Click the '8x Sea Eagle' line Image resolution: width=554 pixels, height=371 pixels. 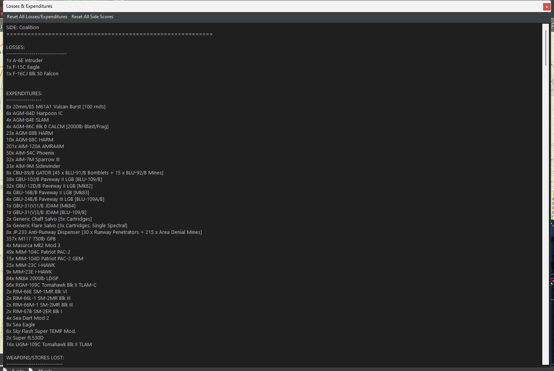(x=21, y=325)
